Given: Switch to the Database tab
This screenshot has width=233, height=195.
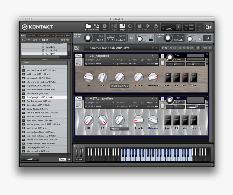Looking at the screenshot, I should [41, 36].
